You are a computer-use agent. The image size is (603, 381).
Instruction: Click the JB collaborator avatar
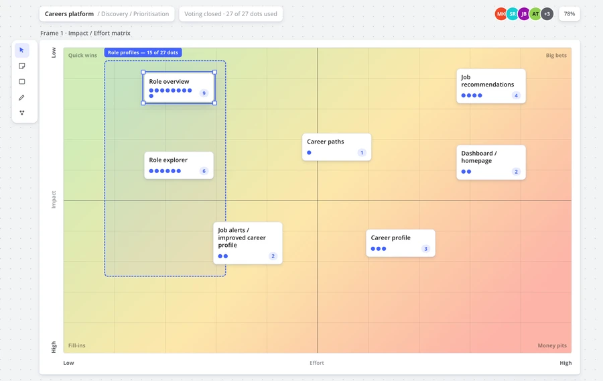[x=524, y=14]
